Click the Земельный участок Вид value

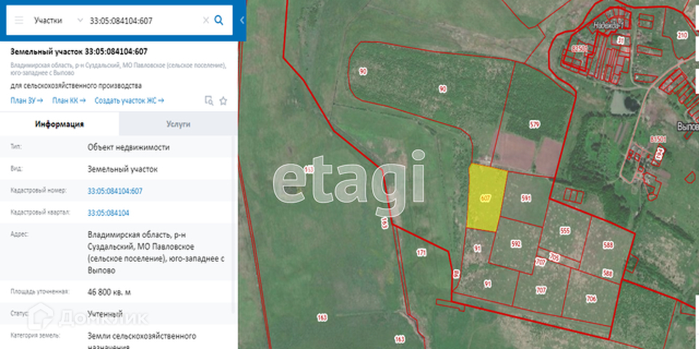coord(122,169)
